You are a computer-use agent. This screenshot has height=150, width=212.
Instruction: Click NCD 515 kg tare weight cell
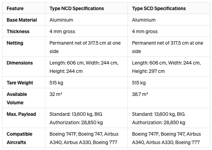tap(86, 82)
